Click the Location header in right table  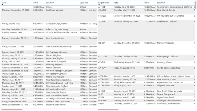[161, 3]
